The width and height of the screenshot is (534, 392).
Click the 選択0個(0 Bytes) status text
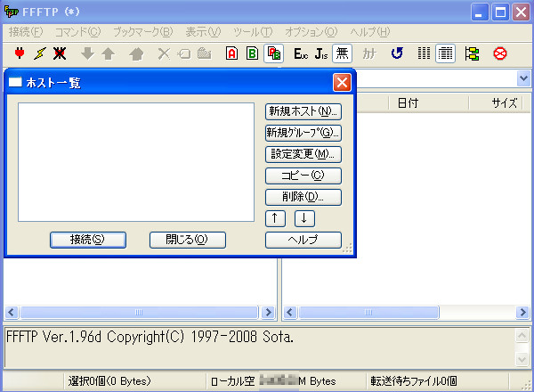coord(109,381)
